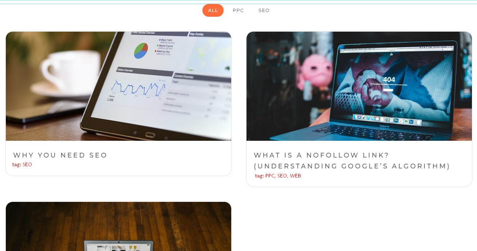477x251 pixels.
Task: Click the PPC tag on the nofollow article
Action: pos(270,176)
